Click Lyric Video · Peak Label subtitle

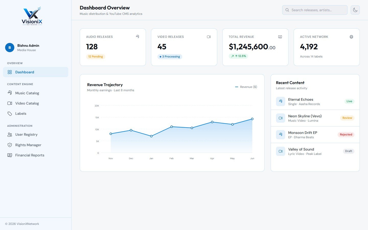click(x=305, y=154)
